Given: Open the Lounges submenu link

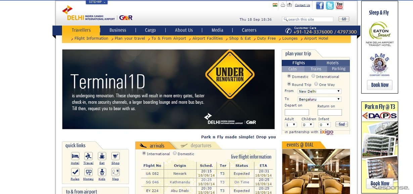Looking at the screenshot, I should pyautogui.click(x=290, y=39).
